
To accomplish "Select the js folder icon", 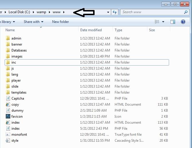I will coord(8,68).
